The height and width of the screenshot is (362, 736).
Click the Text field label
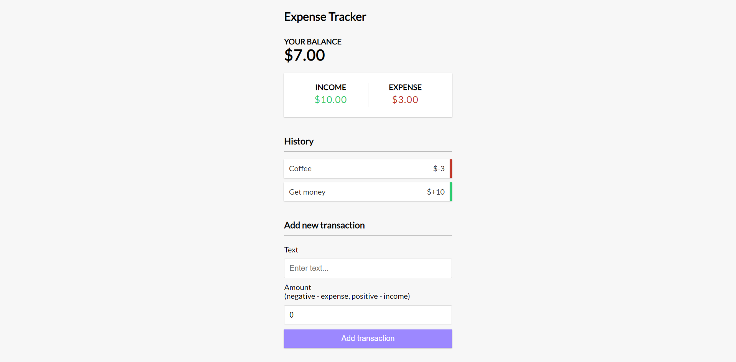[x=291, y=250]
